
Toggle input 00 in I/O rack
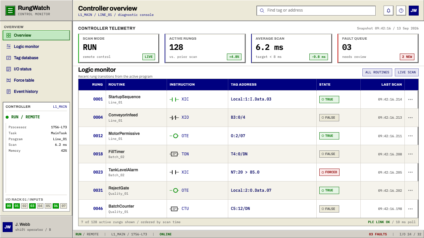coord(9,206)
